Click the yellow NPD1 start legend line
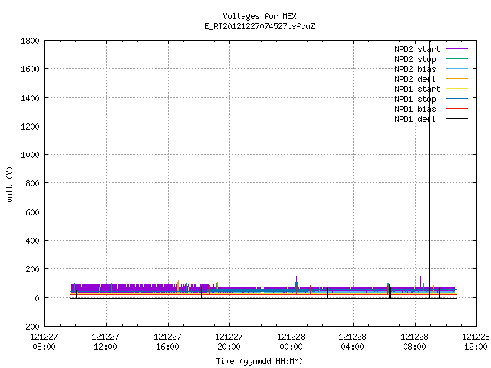The image size is (491, 368). (457, 89)
